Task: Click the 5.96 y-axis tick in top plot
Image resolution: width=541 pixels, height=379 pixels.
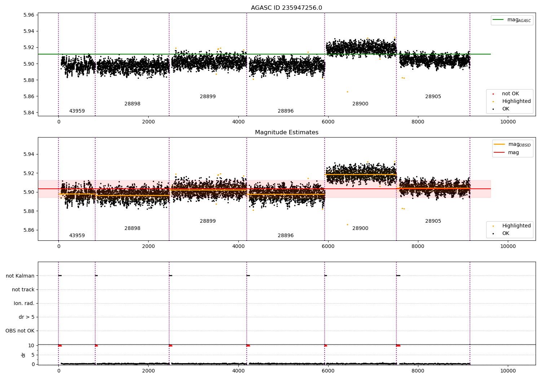Action: 28,15
